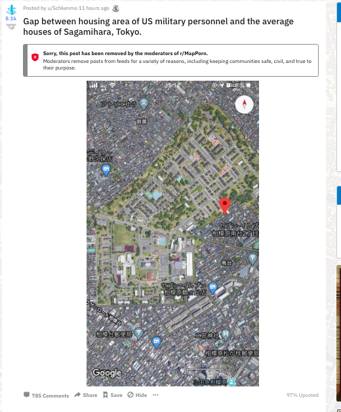Click the red removed-post shield icon
341x412 pixels.
pos(35,57)
